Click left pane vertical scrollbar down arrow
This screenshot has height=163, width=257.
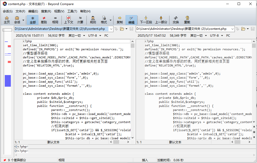coord(132,138)
